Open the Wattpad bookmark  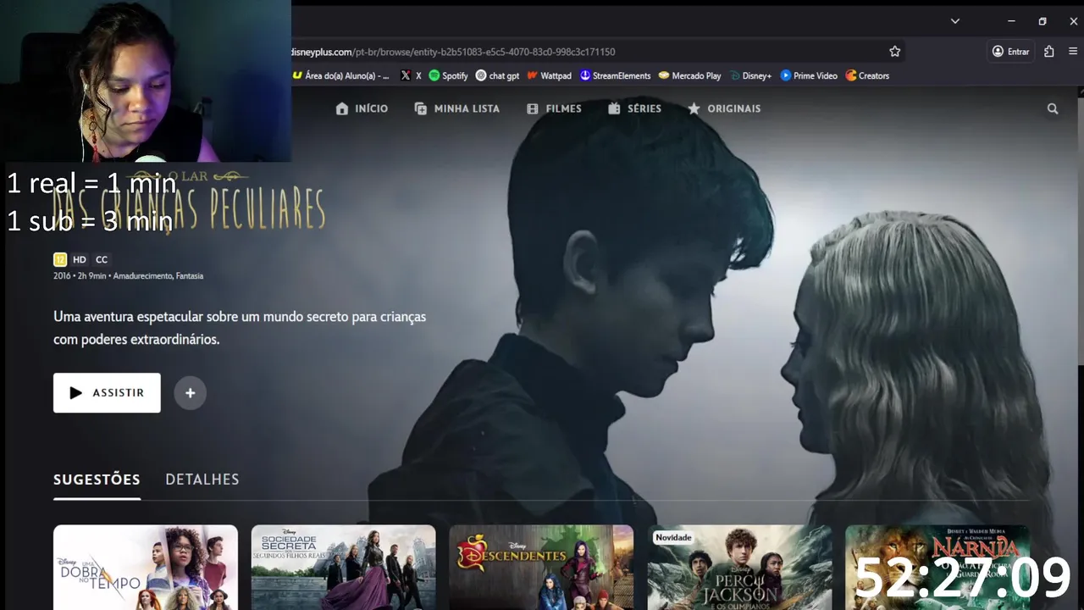549,75
